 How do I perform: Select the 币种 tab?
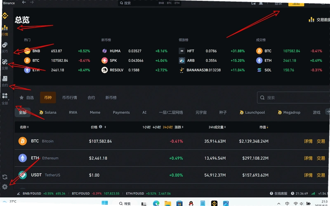coord(48,97)
